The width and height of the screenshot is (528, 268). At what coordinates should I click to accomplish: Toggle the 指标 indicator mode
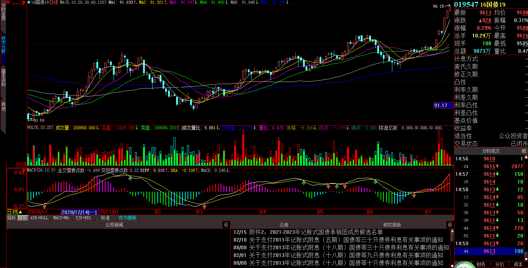(12, 218)
